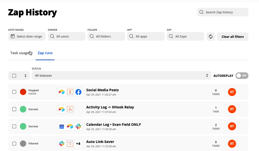
Task: Click the Apr 29, 2021 11:37:04 am timestamp
Action: tap(101, 112)
